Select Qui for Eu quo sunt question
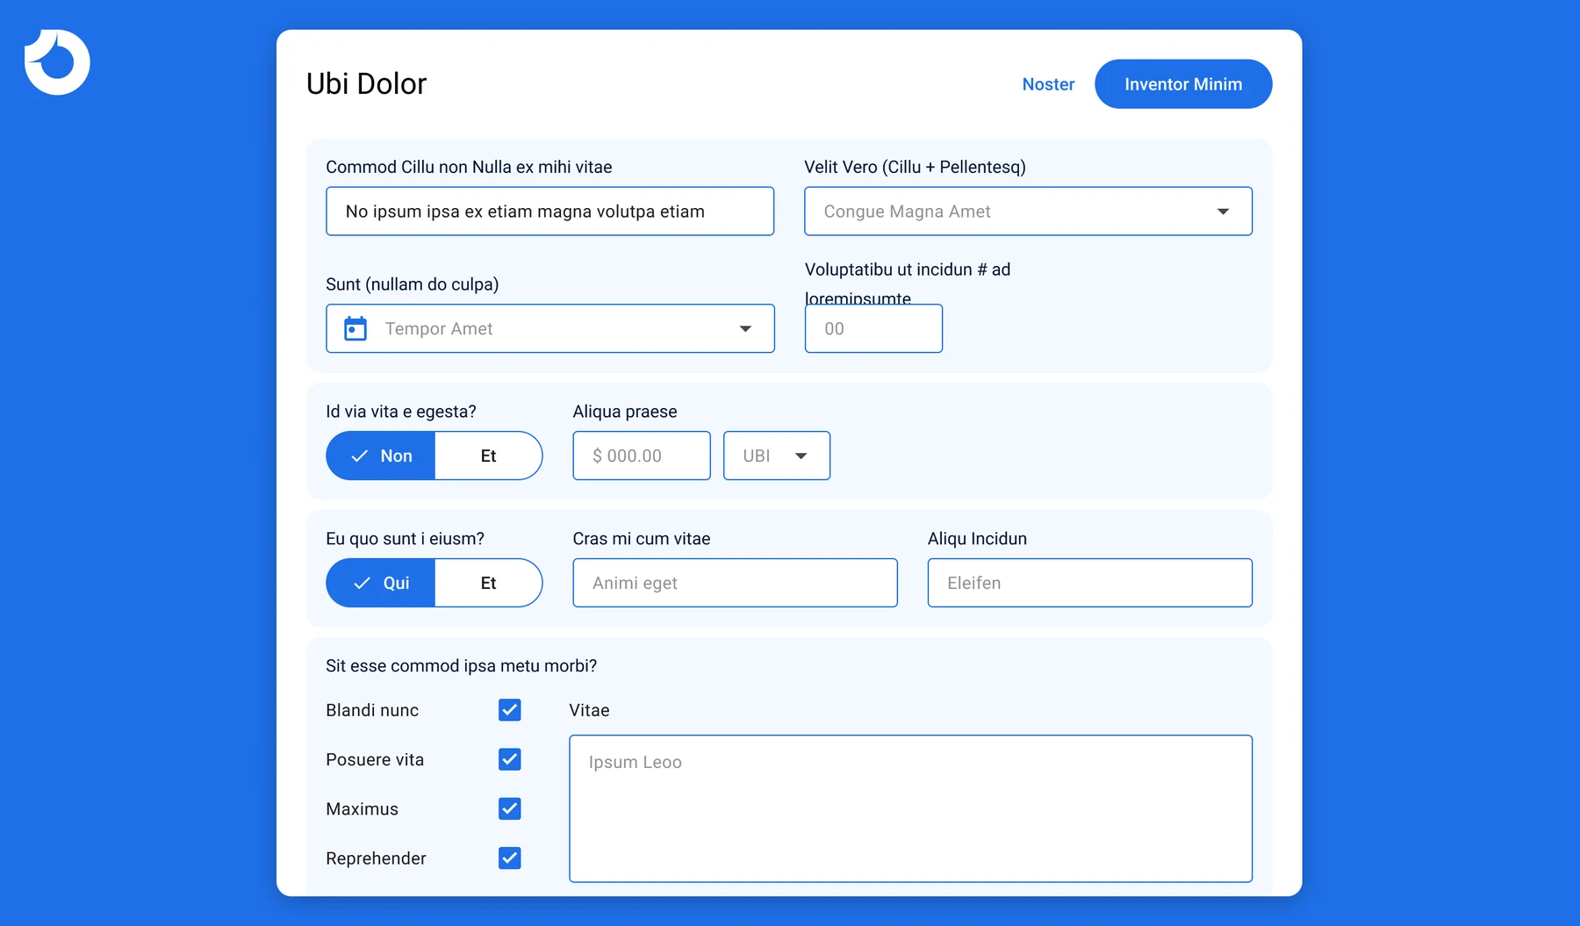This screenshot has height=926, width=1580. (381, 583)
